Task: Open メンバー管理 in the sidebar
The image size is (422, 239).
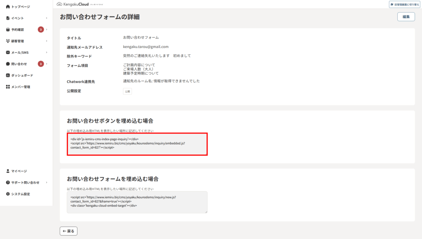Action: (21, 87)
